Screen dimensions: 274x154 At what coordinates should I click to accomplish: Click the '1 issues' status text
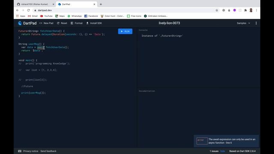click(214, 151)
